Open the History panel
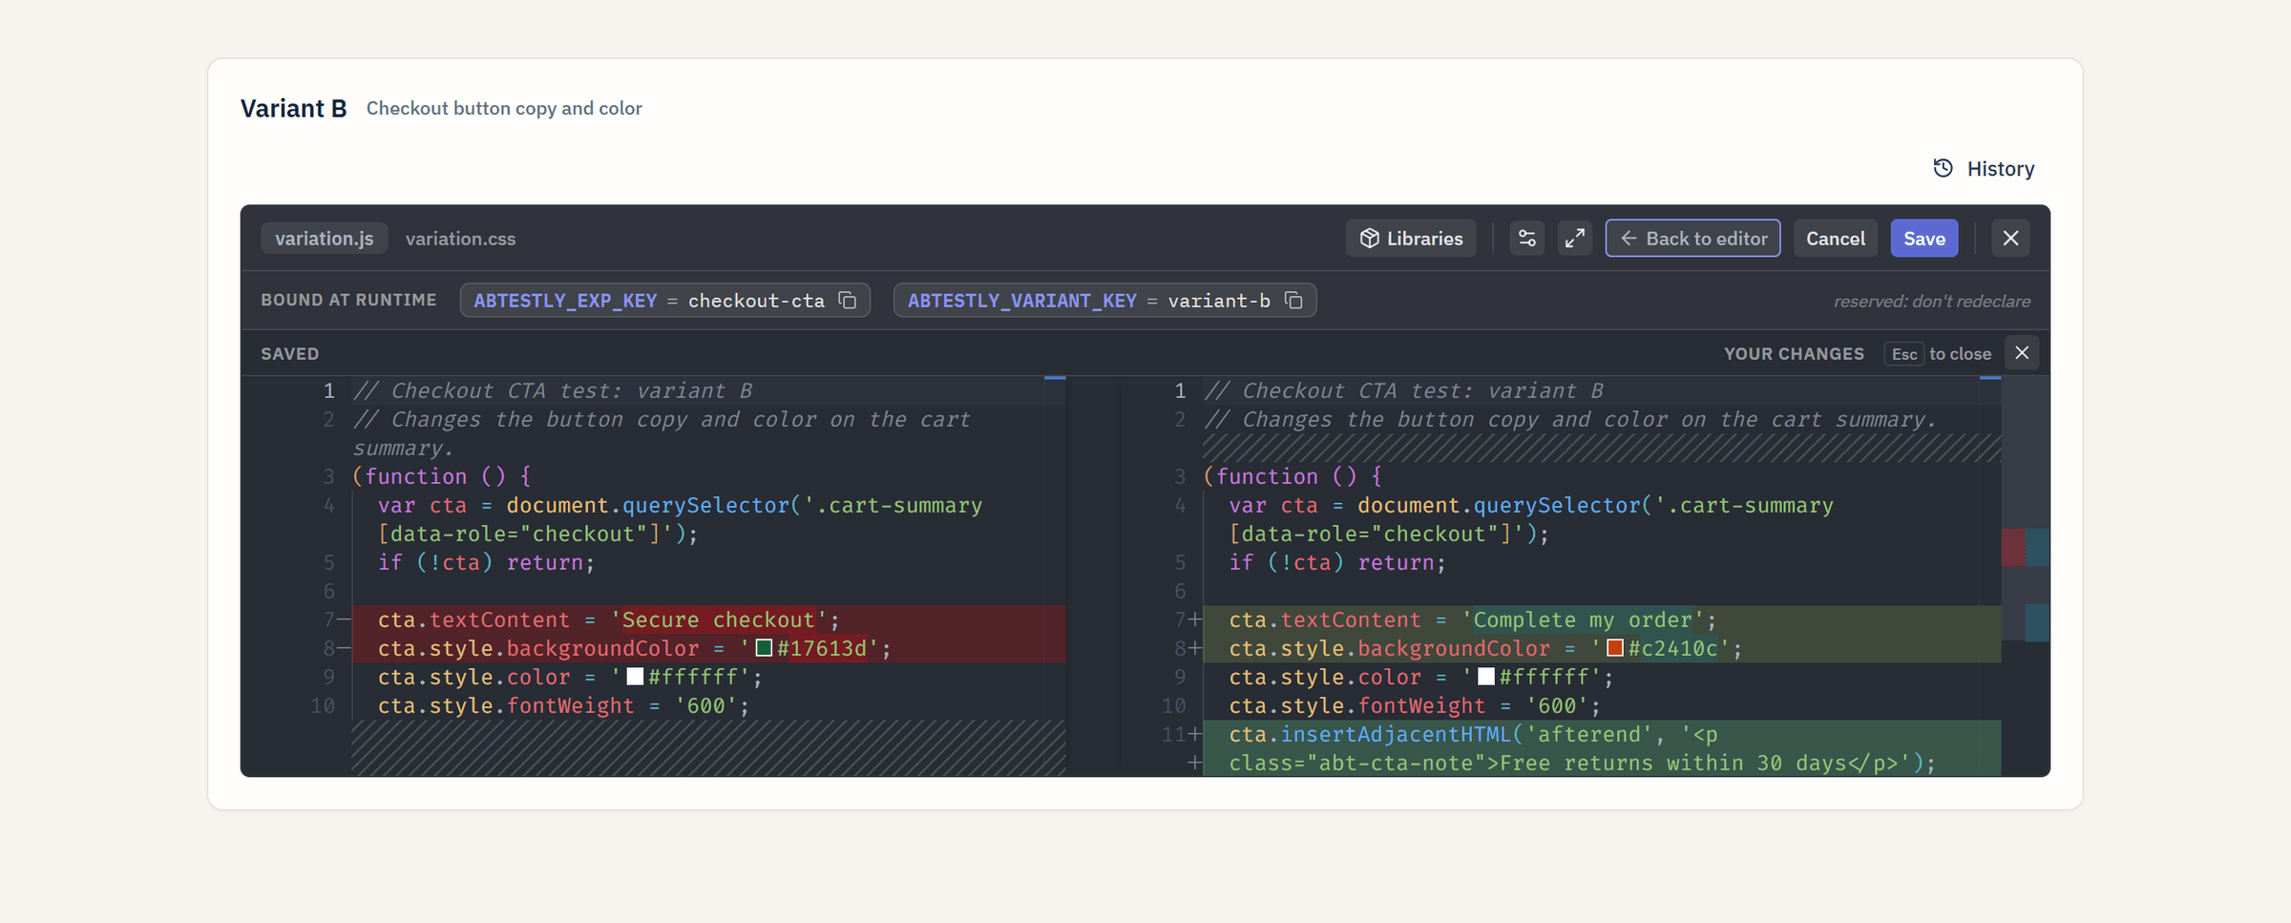The image size is (2291, 923). pos(1984,169)
